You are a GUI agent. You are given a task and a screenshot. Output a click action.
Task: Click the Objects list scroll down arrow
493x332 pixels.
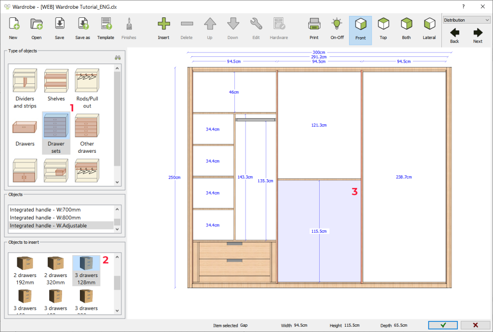pos(117,229)
